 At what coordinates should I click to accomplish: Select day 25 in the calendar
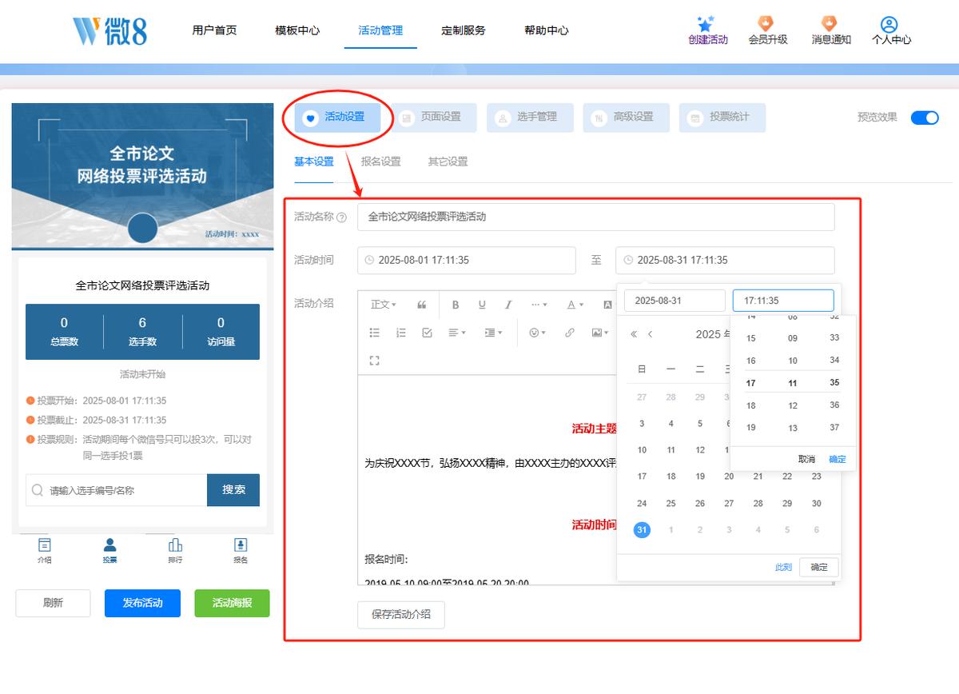pos(671,504)
